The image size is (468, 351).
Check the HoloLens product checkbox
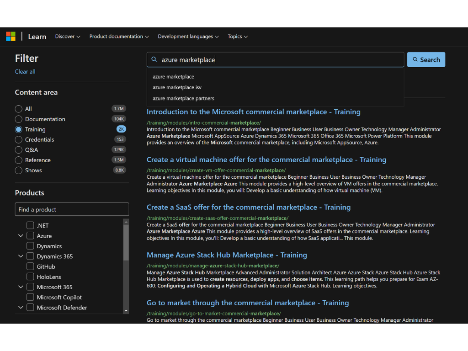pyautogui.click(x=30, y=277)
